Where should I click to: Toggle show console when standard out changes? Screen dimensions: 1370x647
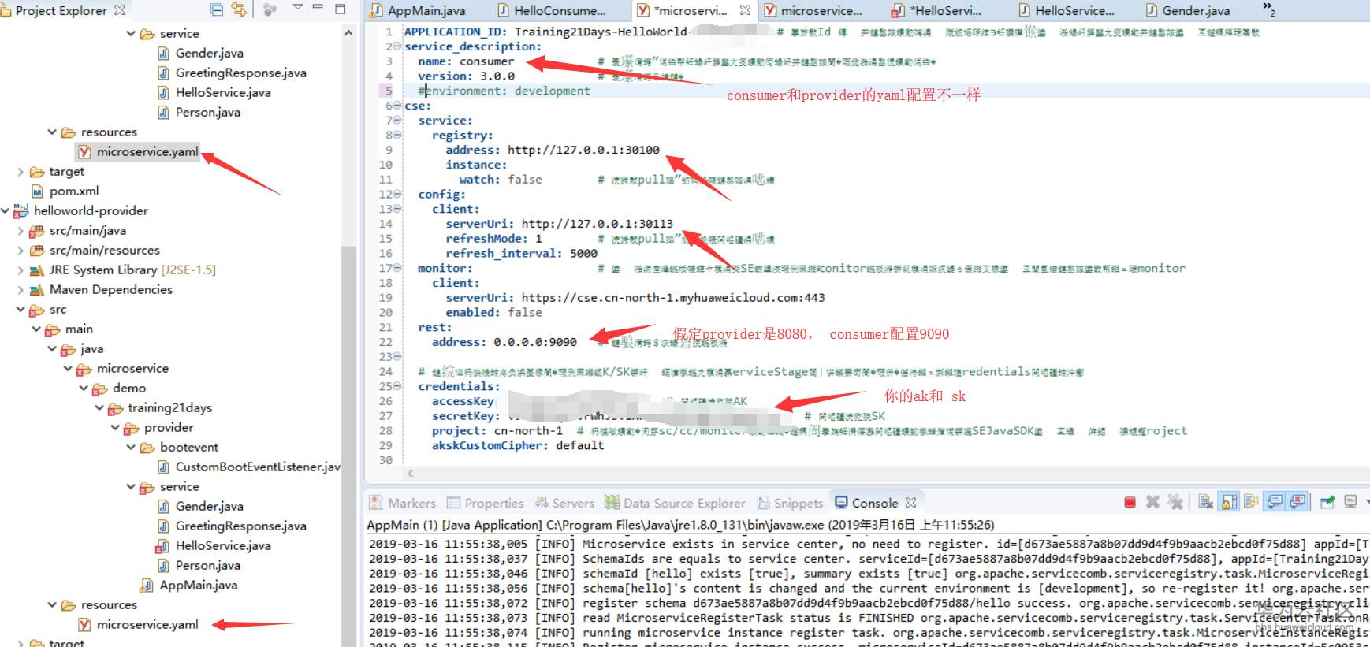[1275, 502]
